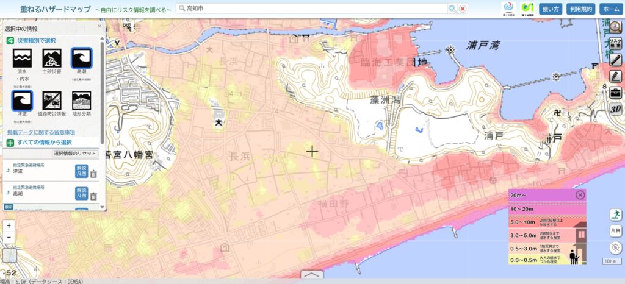
Task: Switch to 3D map view
Action: (615, 109)
